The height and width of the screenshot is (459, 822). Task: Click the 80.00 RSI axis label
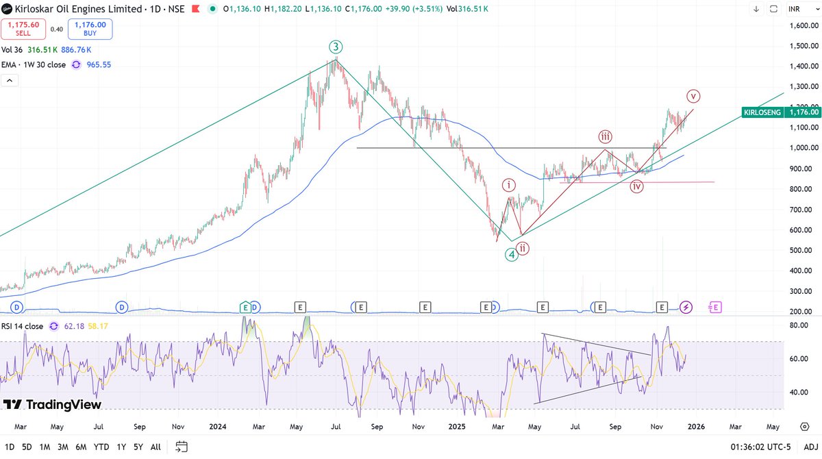pyautogui.click(x=800, y=325)
